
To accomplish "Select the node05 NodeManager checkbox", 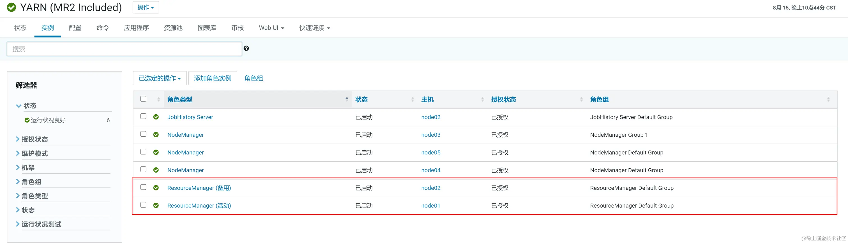I will (143, 152).
